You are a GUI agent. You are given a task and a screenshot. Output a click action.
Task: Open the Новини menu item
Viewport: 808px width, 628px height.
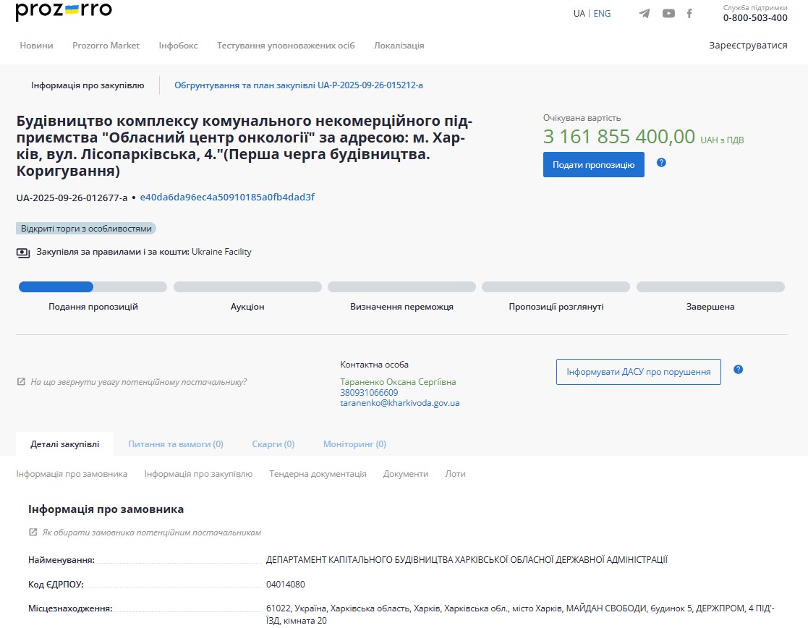point(36,46)
